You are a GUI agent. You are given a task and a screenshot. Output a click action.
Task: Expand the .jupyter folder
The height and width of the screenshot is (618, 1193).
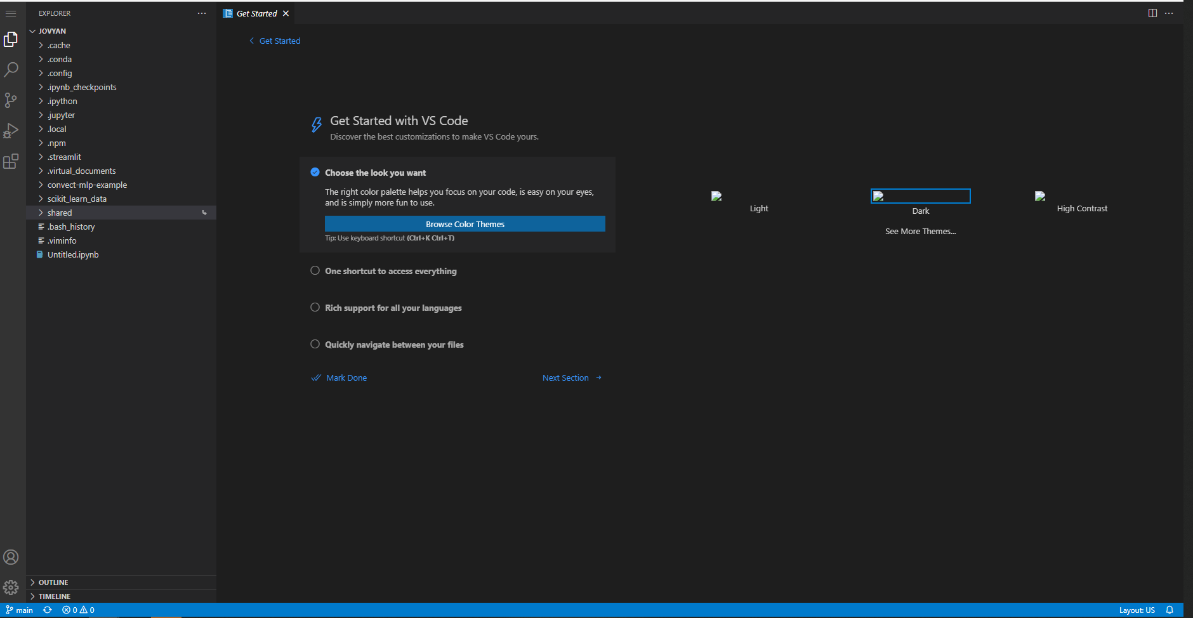[x=121, y=115]
